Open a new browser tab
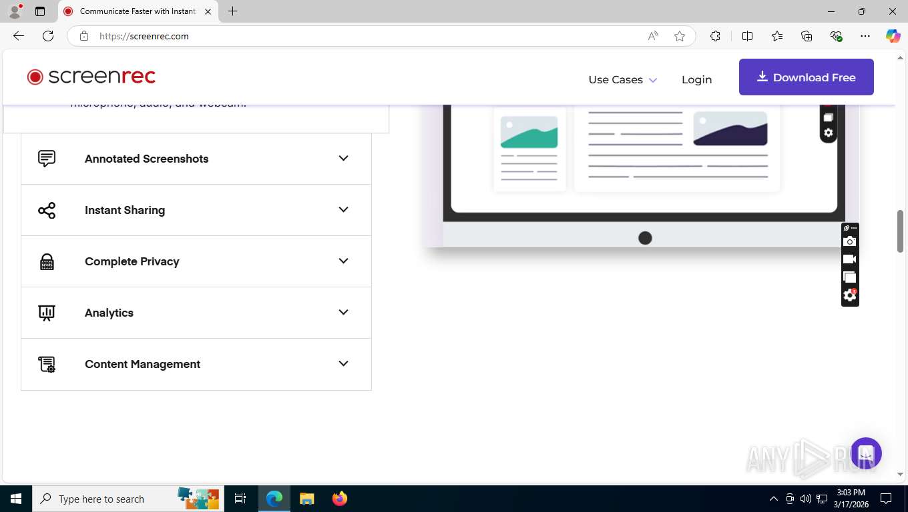The image size is (908, 512). [232, 11]
